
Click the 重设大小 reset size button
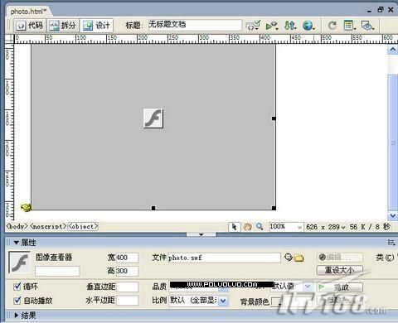click(339, 270)
